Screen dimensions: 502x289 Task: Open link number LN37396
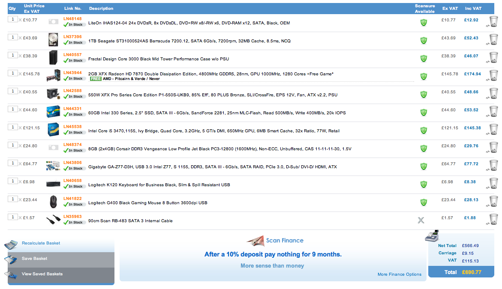click(73, 37)
